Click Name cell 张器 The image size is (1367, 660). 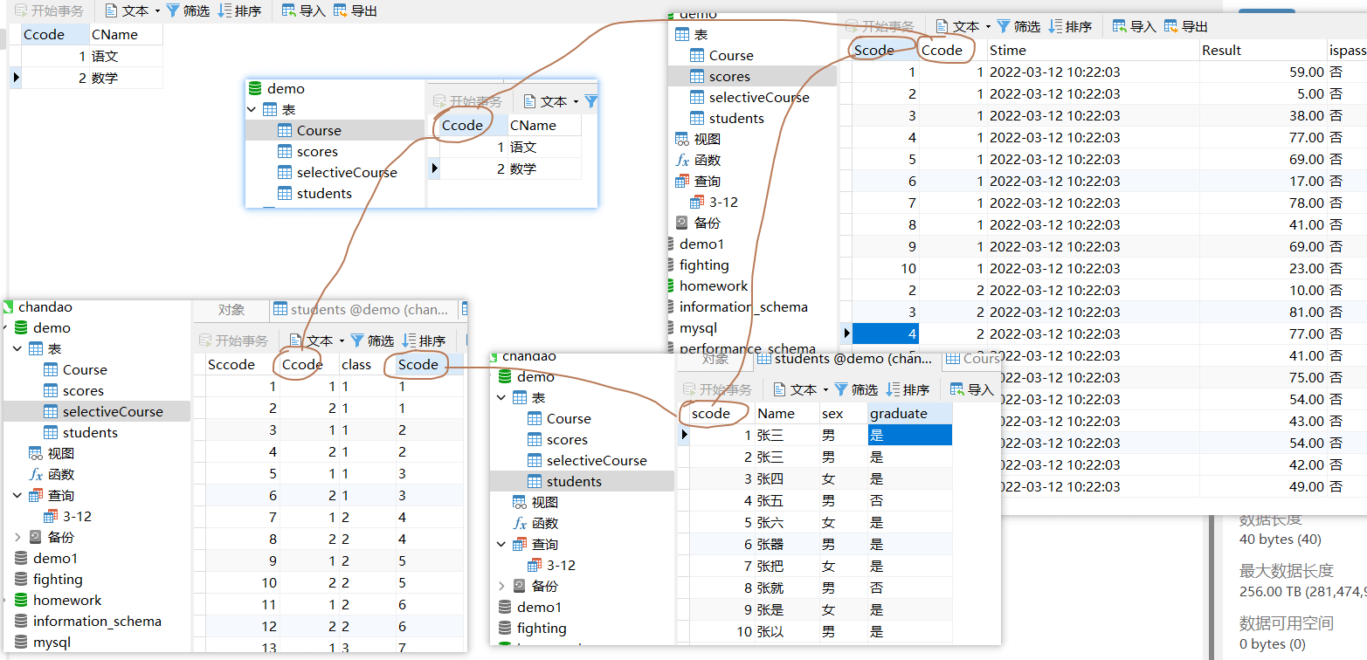(787, 545)
